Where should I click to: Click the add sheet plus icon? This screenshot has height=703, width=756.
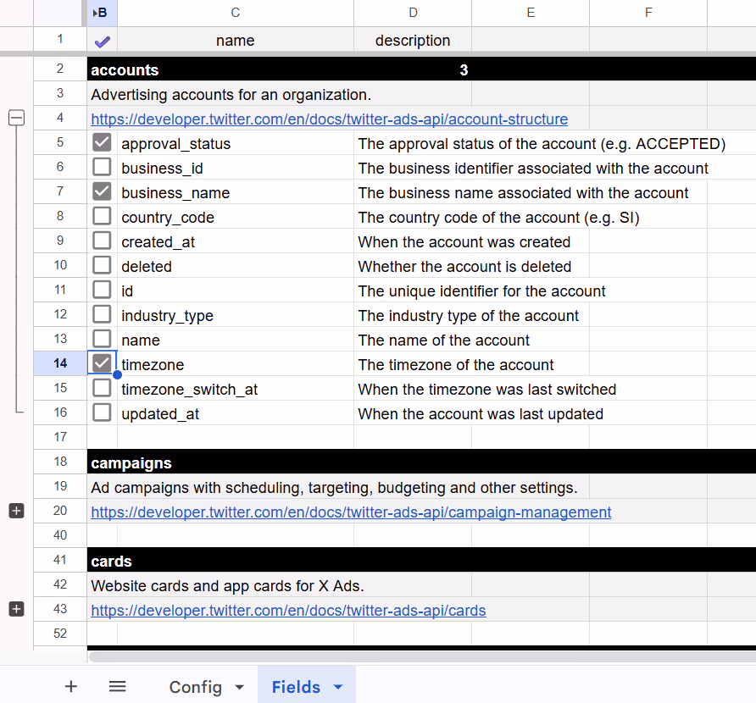point(70,686)
